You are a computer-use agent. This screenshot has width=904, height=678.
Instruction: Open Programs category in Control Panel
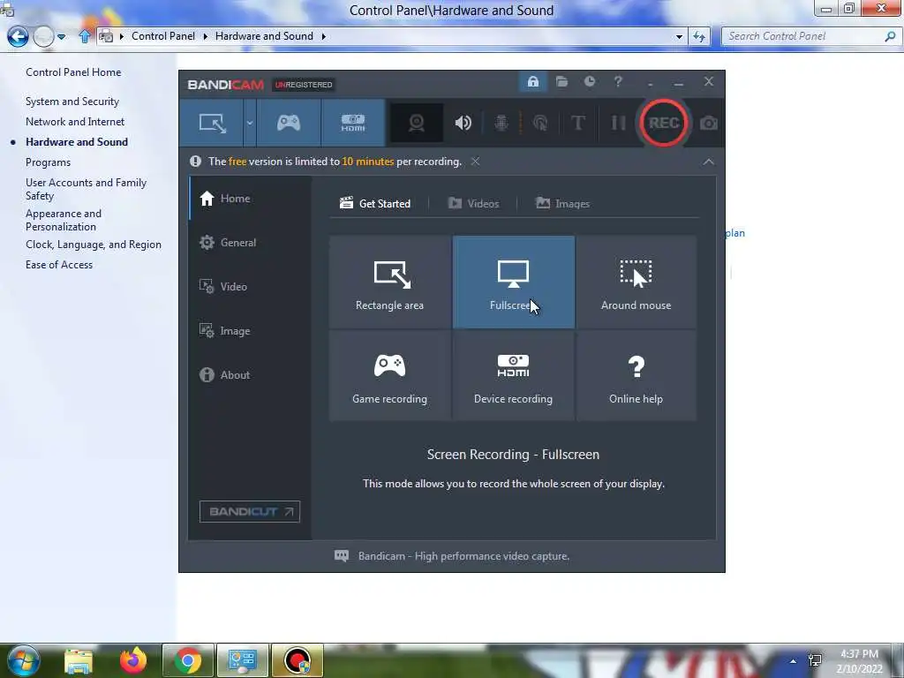48,162
